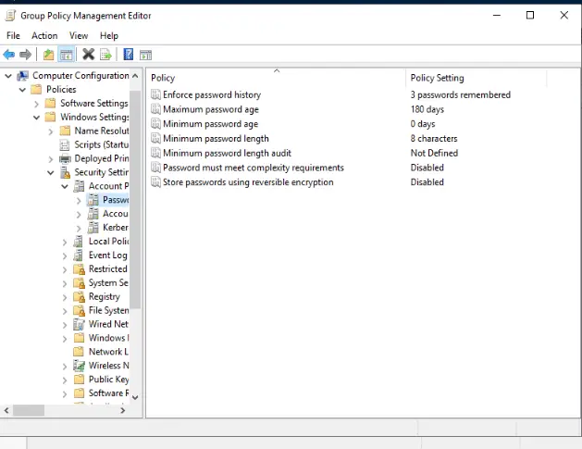Expand the Kerberos Policy node
Viewport: 582px width, 449px height.
(x=79, y=228)
